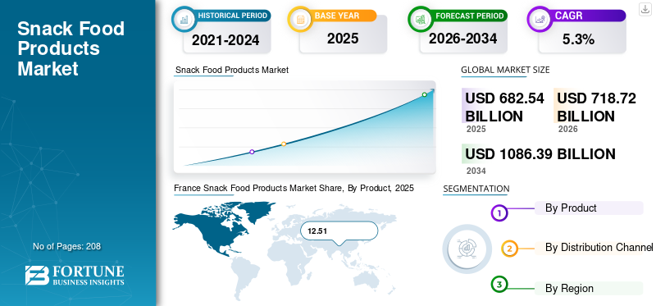Click the purple marker on growth curve
Screen dimensions: 656x306
[x=252, y=152]
